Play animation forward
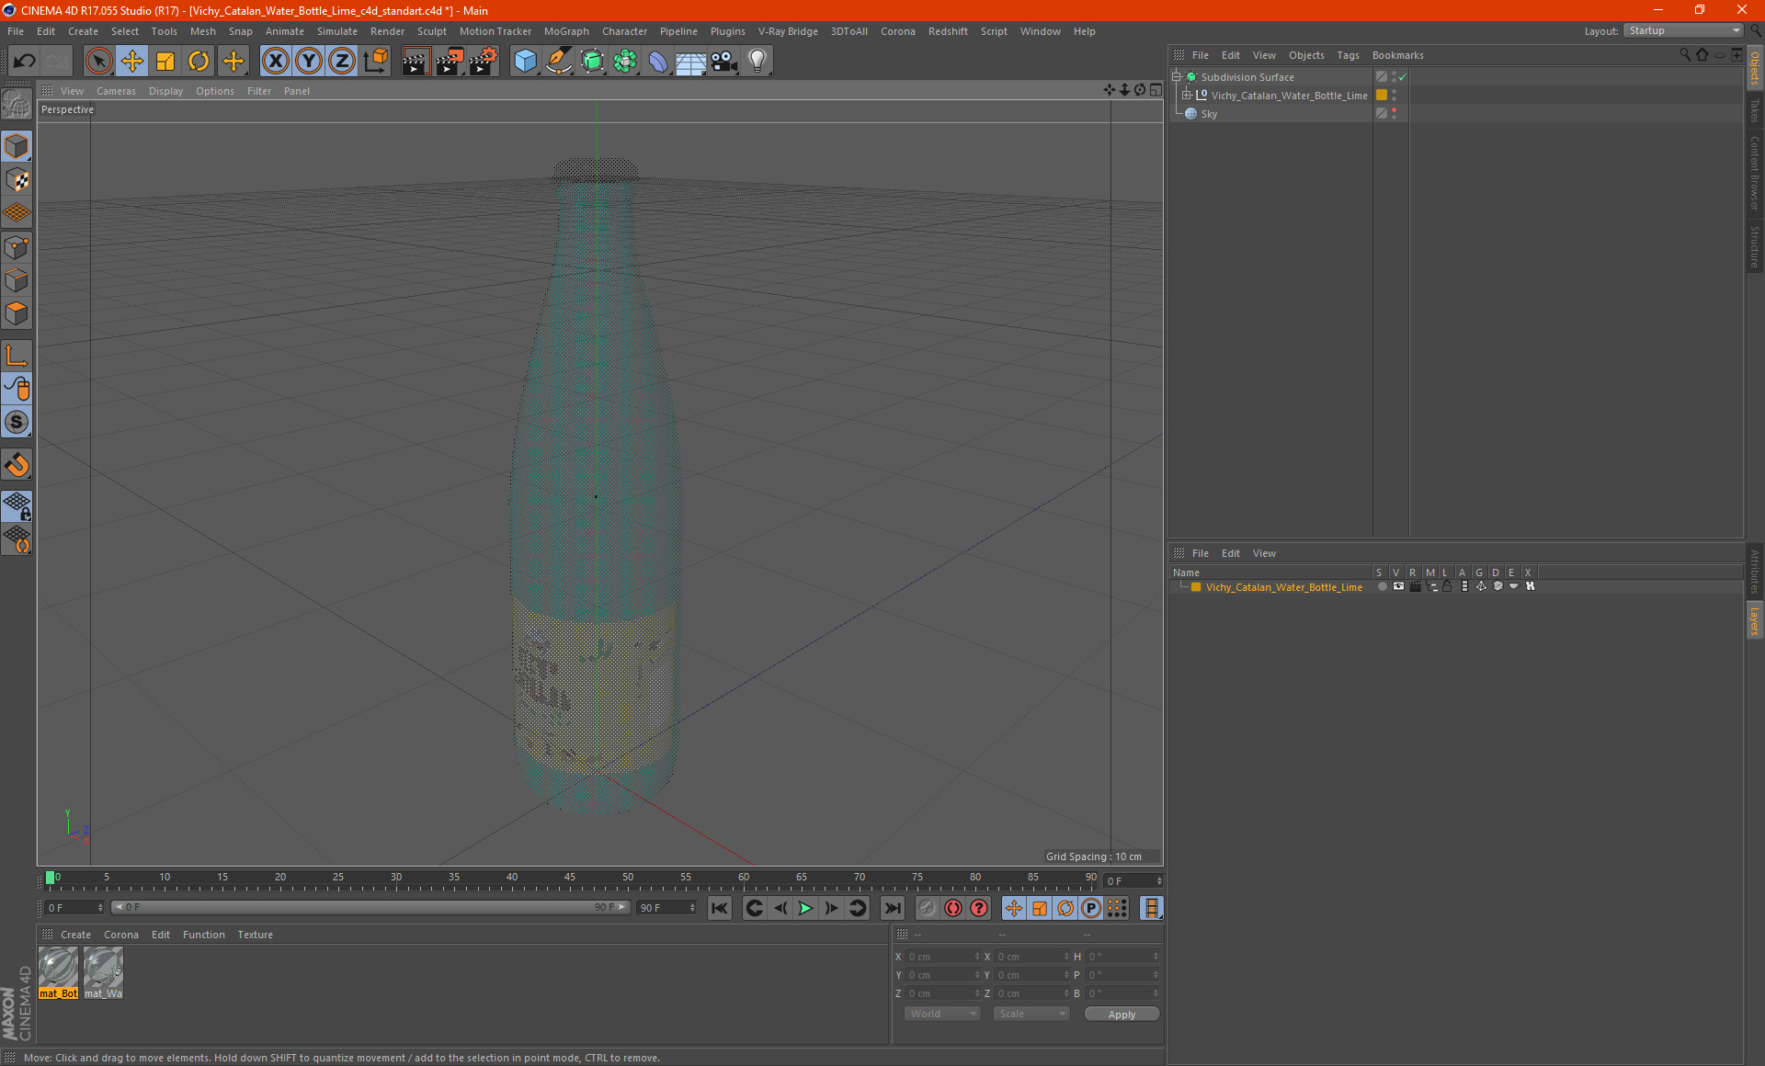 (x=805, y=908)
